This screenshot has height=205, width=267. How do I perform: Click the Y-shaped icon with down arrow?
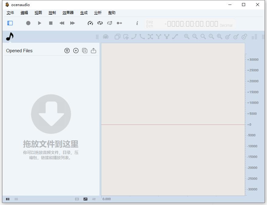click(x=167, y=36)
